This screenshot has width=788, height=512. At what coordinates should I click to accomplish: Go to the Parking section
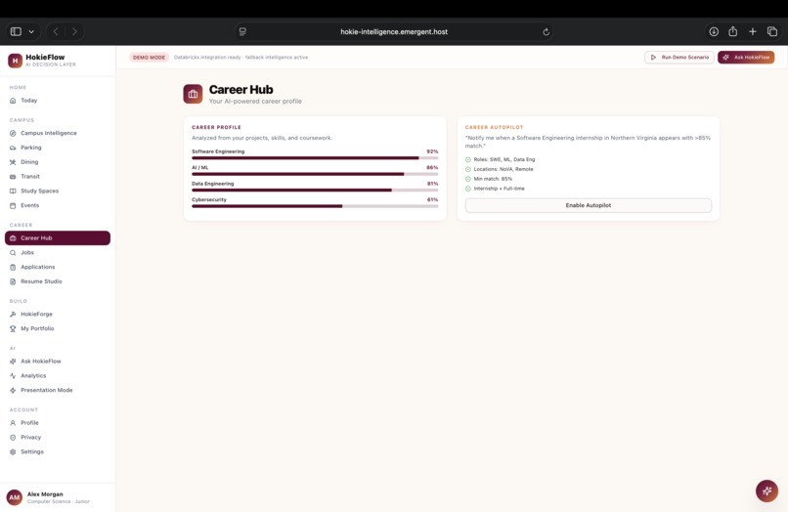pos(58,148)
